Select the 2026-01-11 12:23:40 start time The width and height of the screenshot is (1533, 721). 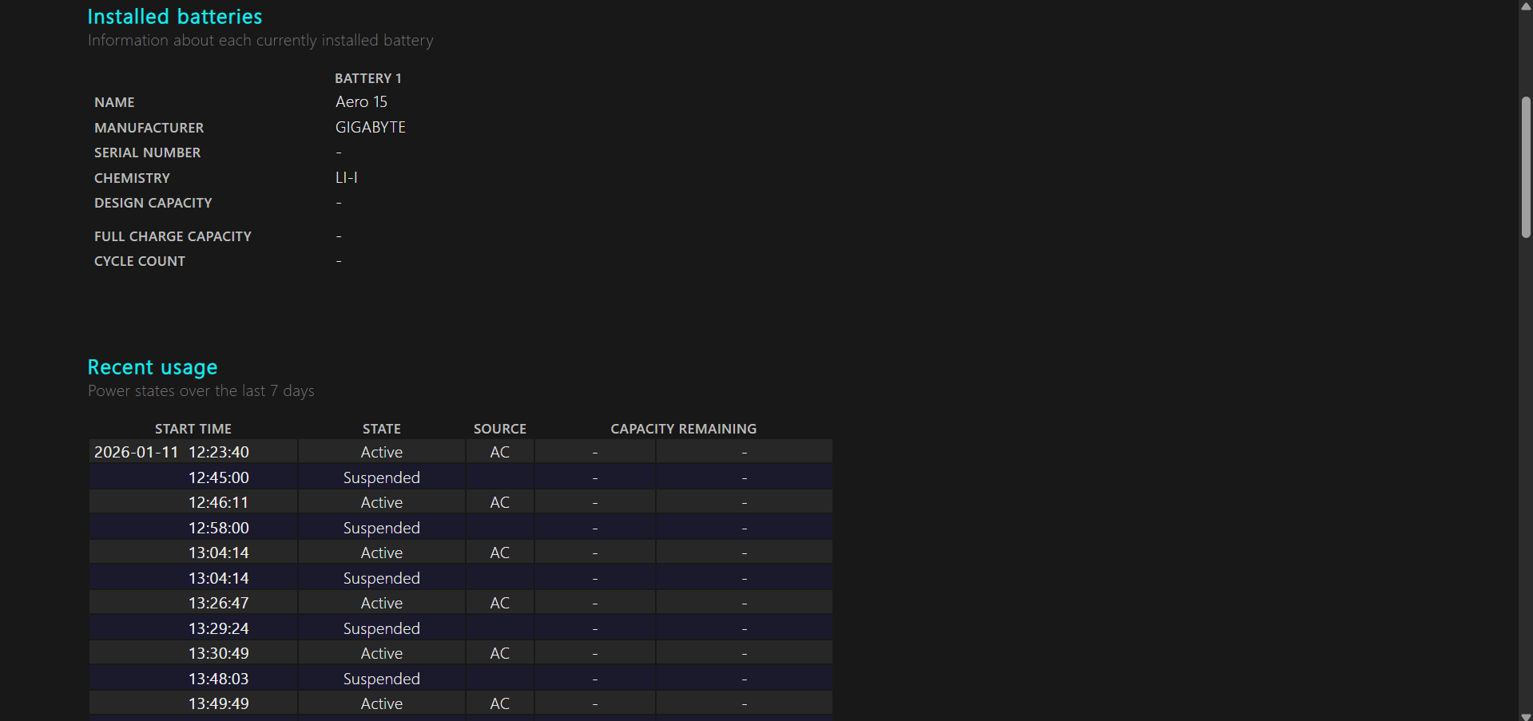[171, 452]
